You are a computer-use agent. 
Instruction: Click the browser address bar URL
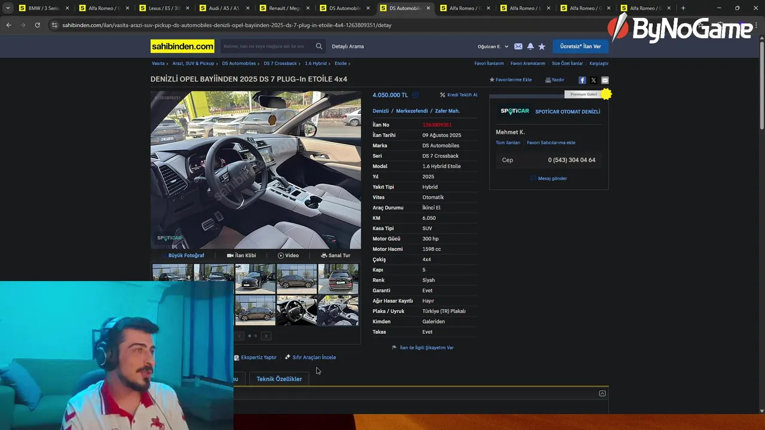227,25
